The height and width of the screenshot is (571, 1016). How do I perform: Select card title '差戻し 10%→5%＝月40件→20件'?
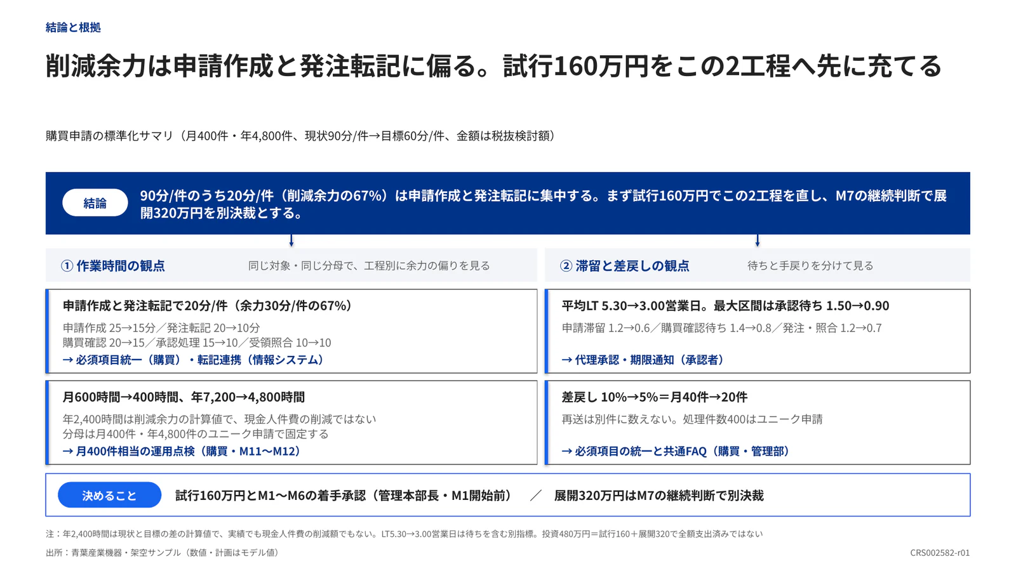(x=655, y=397)
